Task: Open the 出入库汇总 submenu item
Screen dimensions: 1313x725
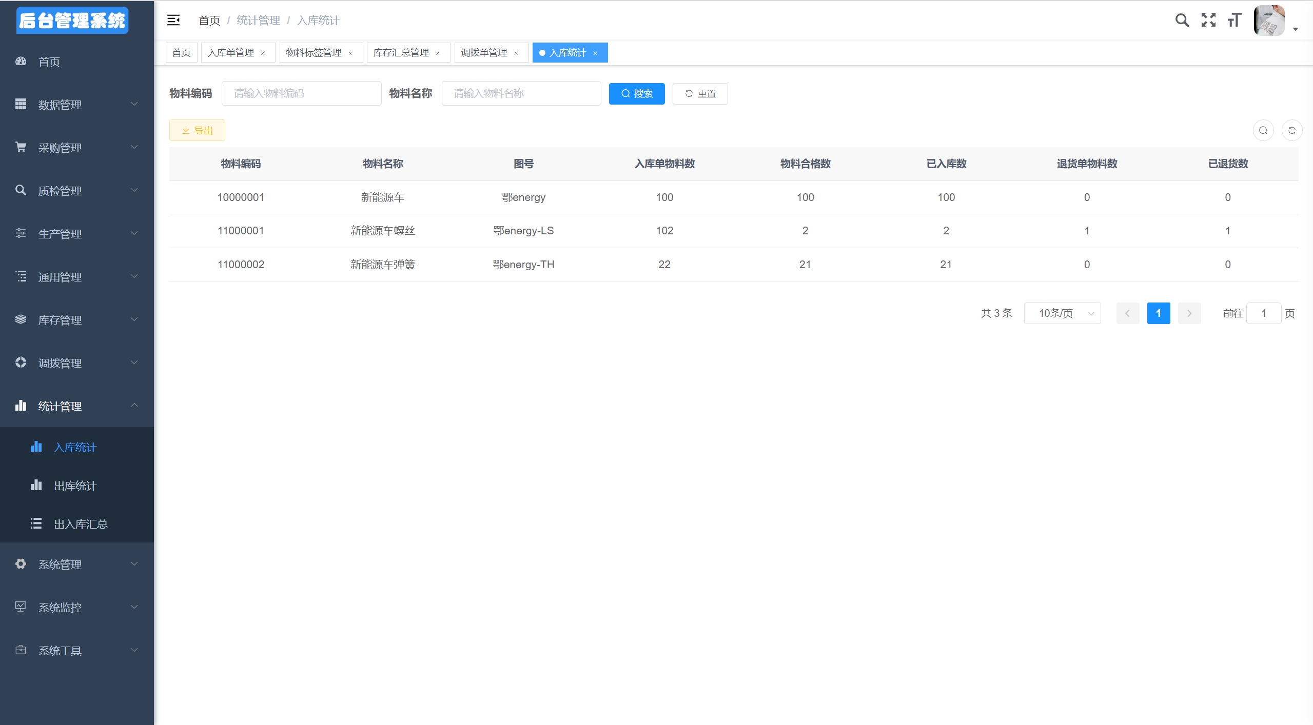Action: click(81, 524)
